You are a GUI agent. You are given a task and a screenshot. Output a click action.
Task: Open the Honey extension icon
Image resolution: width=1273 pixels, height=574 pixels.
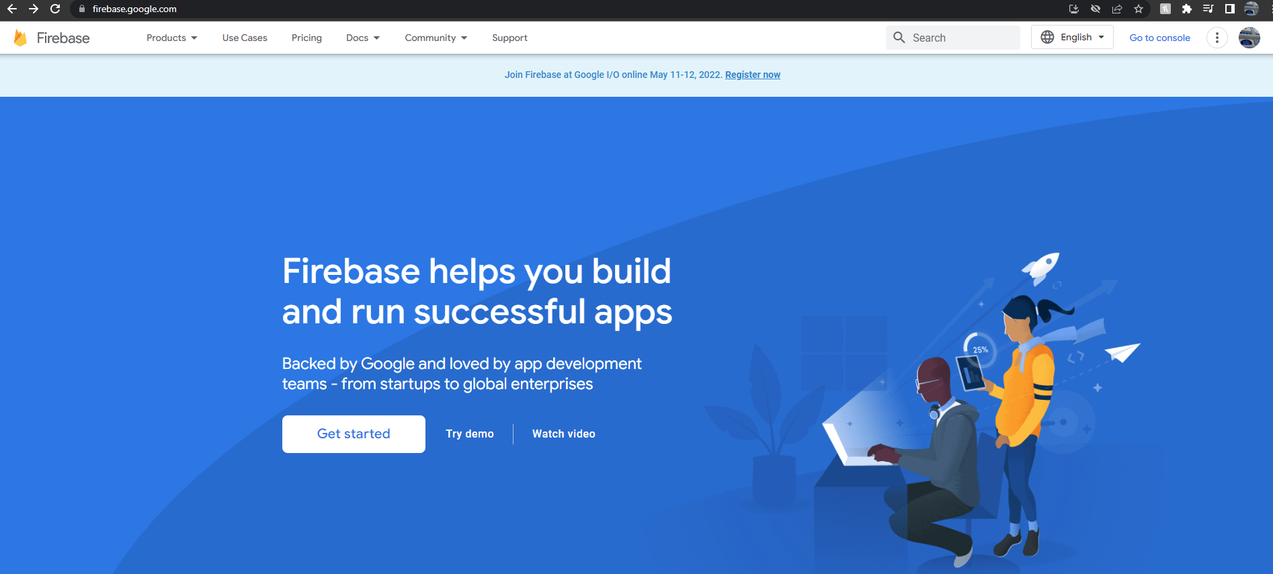pyautogui.click(x=1165, y=9)
